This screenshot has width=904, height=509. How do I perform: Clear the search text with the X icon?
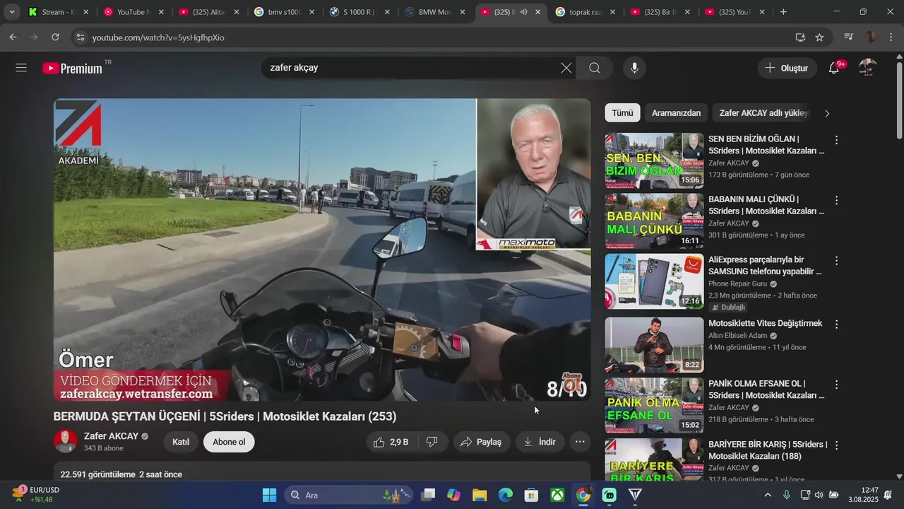[x=566, y=68]
